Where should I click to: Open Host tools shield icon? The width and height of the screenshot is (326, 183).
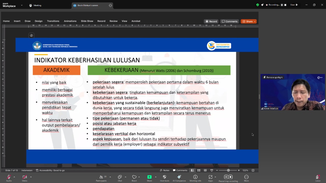(x=164, y=177)
